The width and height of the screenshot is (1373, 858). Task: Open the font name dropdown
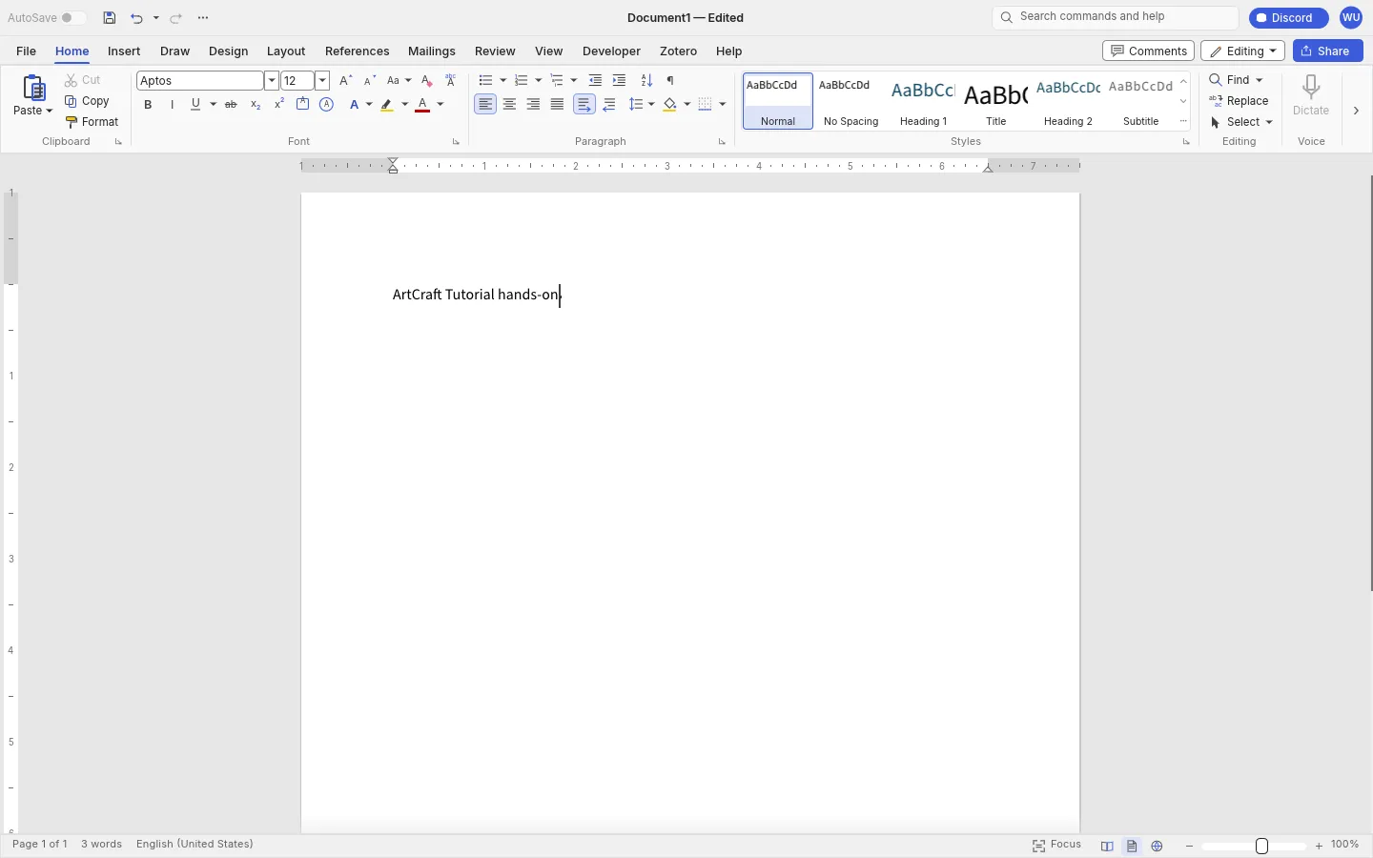tap(272, 81)
